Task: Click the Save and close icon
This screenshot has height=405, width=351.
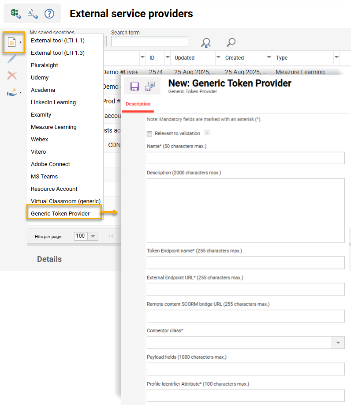Action: click(150, 87)
